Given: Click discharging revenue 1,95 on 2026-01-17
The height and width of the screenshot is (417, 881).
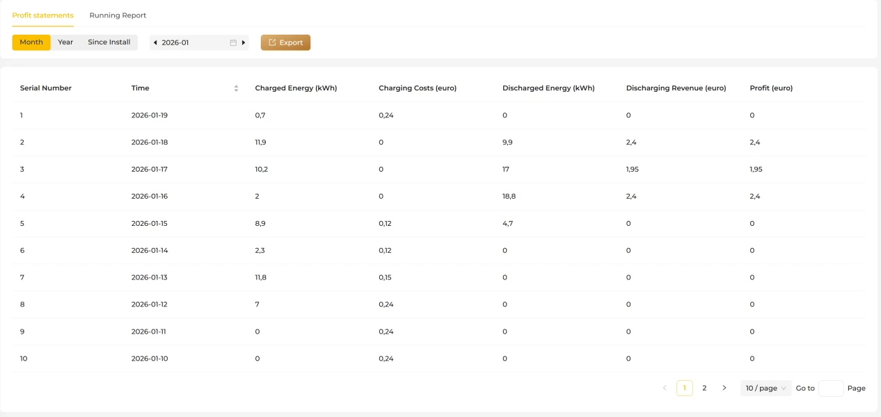Looking at the screenshot, I should coord(633,170).
